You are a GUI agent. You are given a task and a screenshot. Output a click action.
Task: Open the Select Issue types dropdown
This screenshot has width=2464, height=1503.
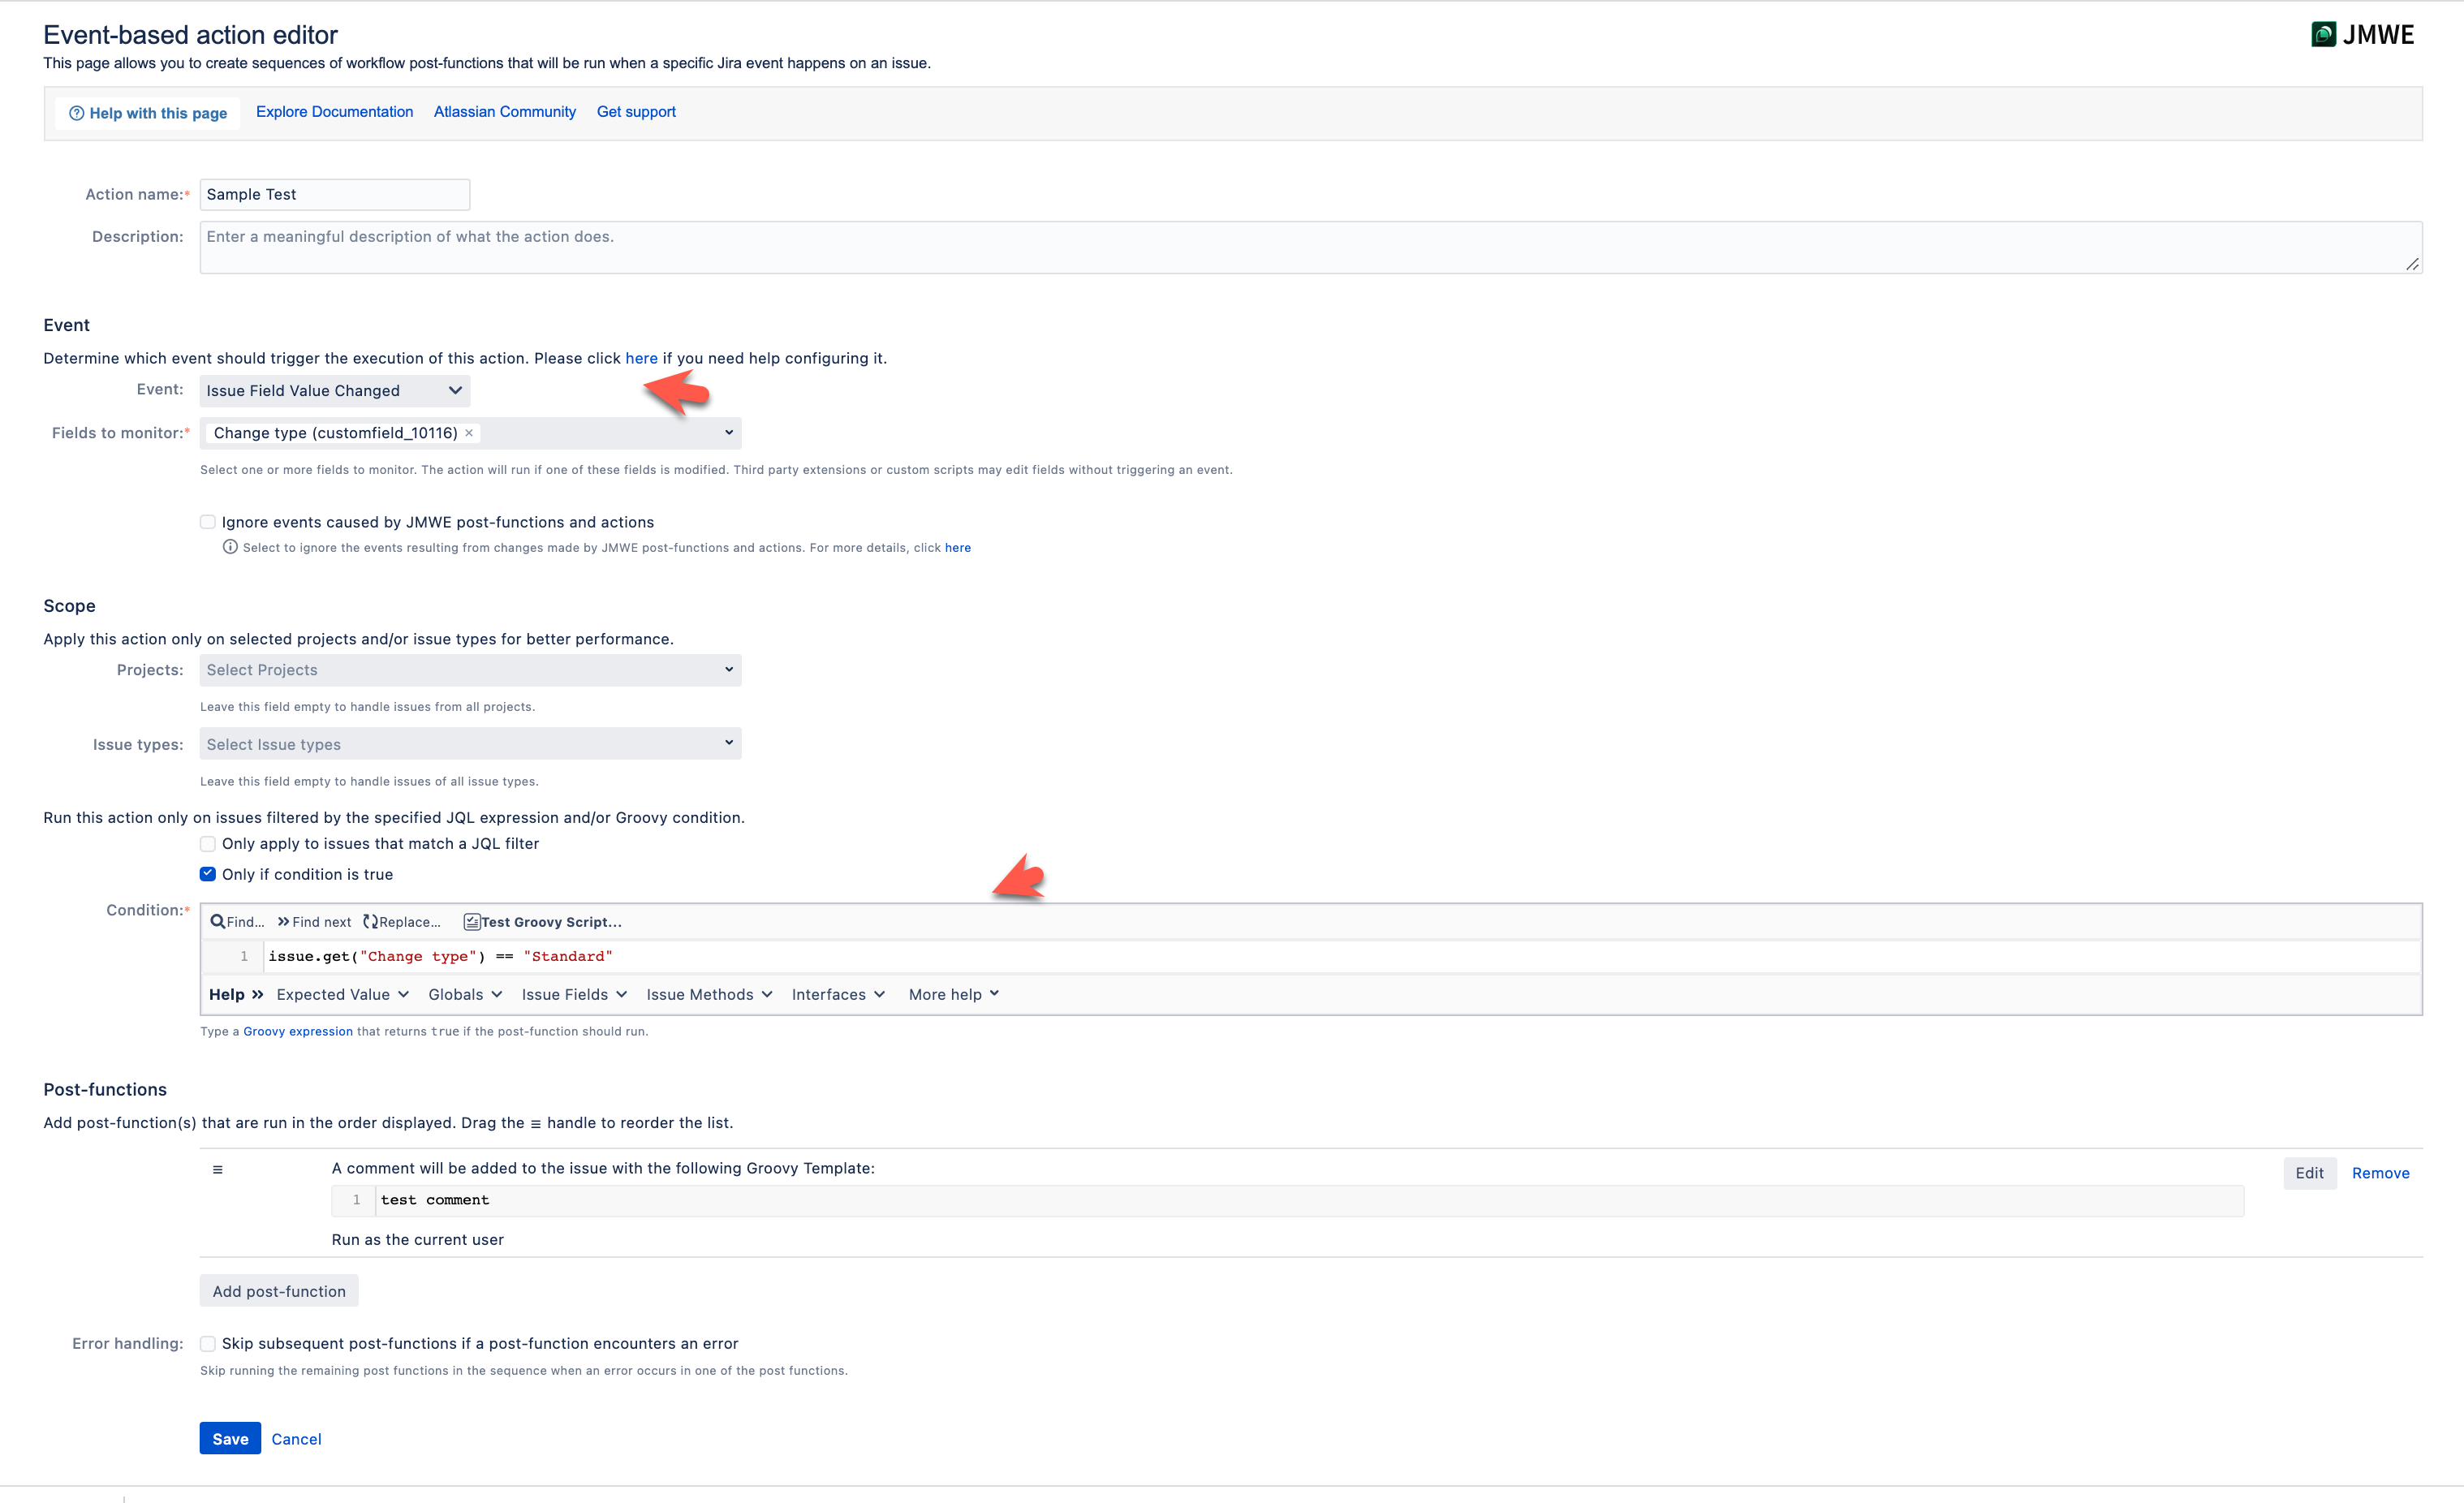click(x=469, y=743)
